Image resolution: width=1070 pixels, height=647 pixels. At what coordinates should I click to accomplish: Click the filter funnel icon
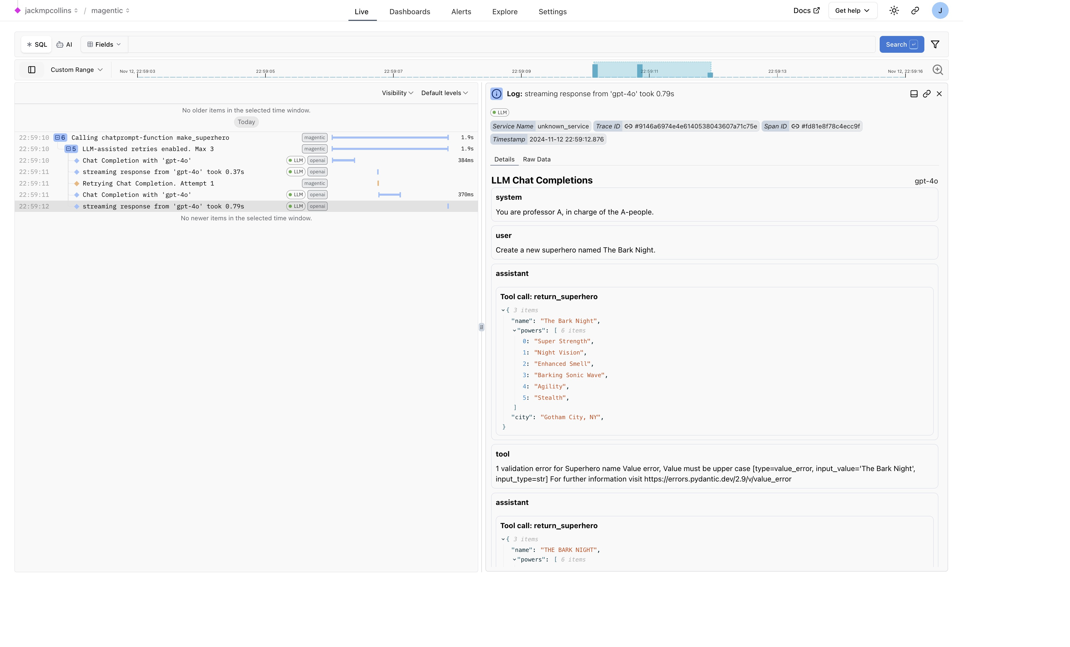(x=935, y=44)
